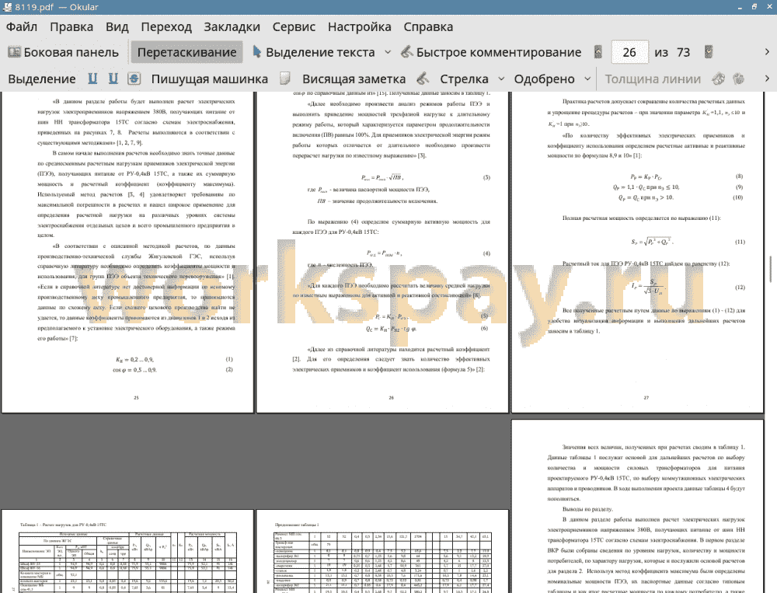This screenshot has height=593, width=777.
Task: Click the formula label (12)
Action: (x=740, y=288)
